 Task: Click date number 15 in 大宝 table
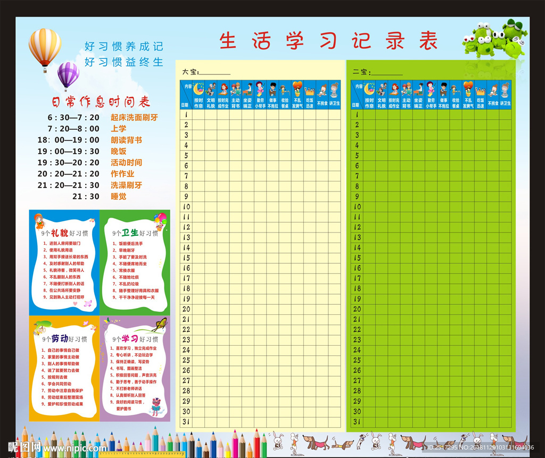click(186, 258)
